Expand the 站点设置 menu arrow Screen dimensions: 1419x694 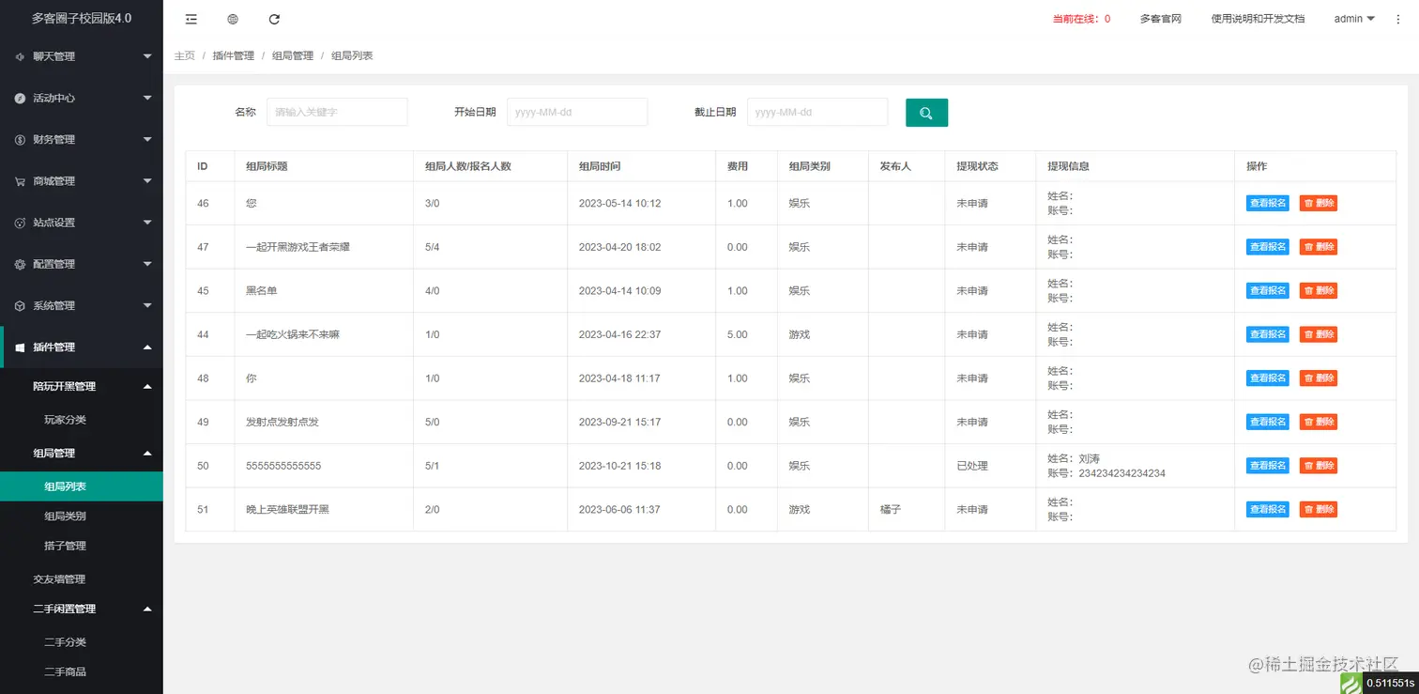tap(147, 223)
